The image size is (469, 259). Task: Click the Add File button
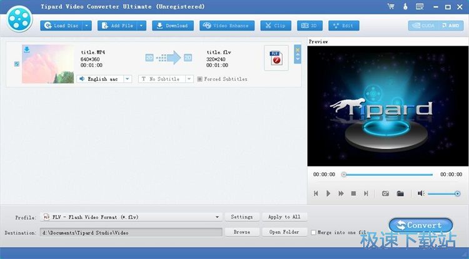(118, 26)
